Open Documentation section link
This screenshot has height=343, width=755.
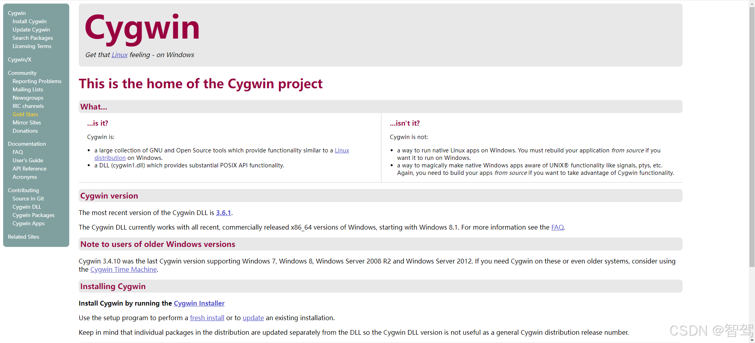pyautogui.click(x=27, y=144)
